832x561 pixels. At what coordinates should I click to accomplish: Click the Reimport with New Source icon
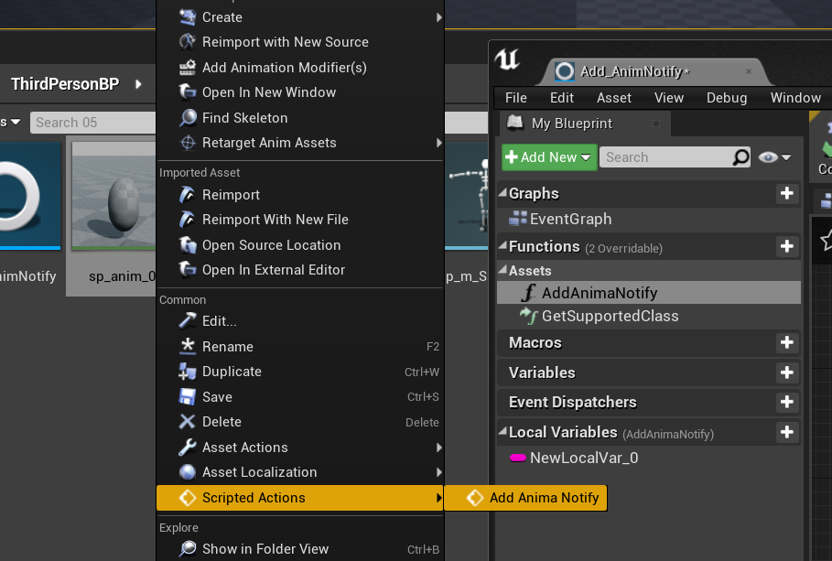point(188,42)
